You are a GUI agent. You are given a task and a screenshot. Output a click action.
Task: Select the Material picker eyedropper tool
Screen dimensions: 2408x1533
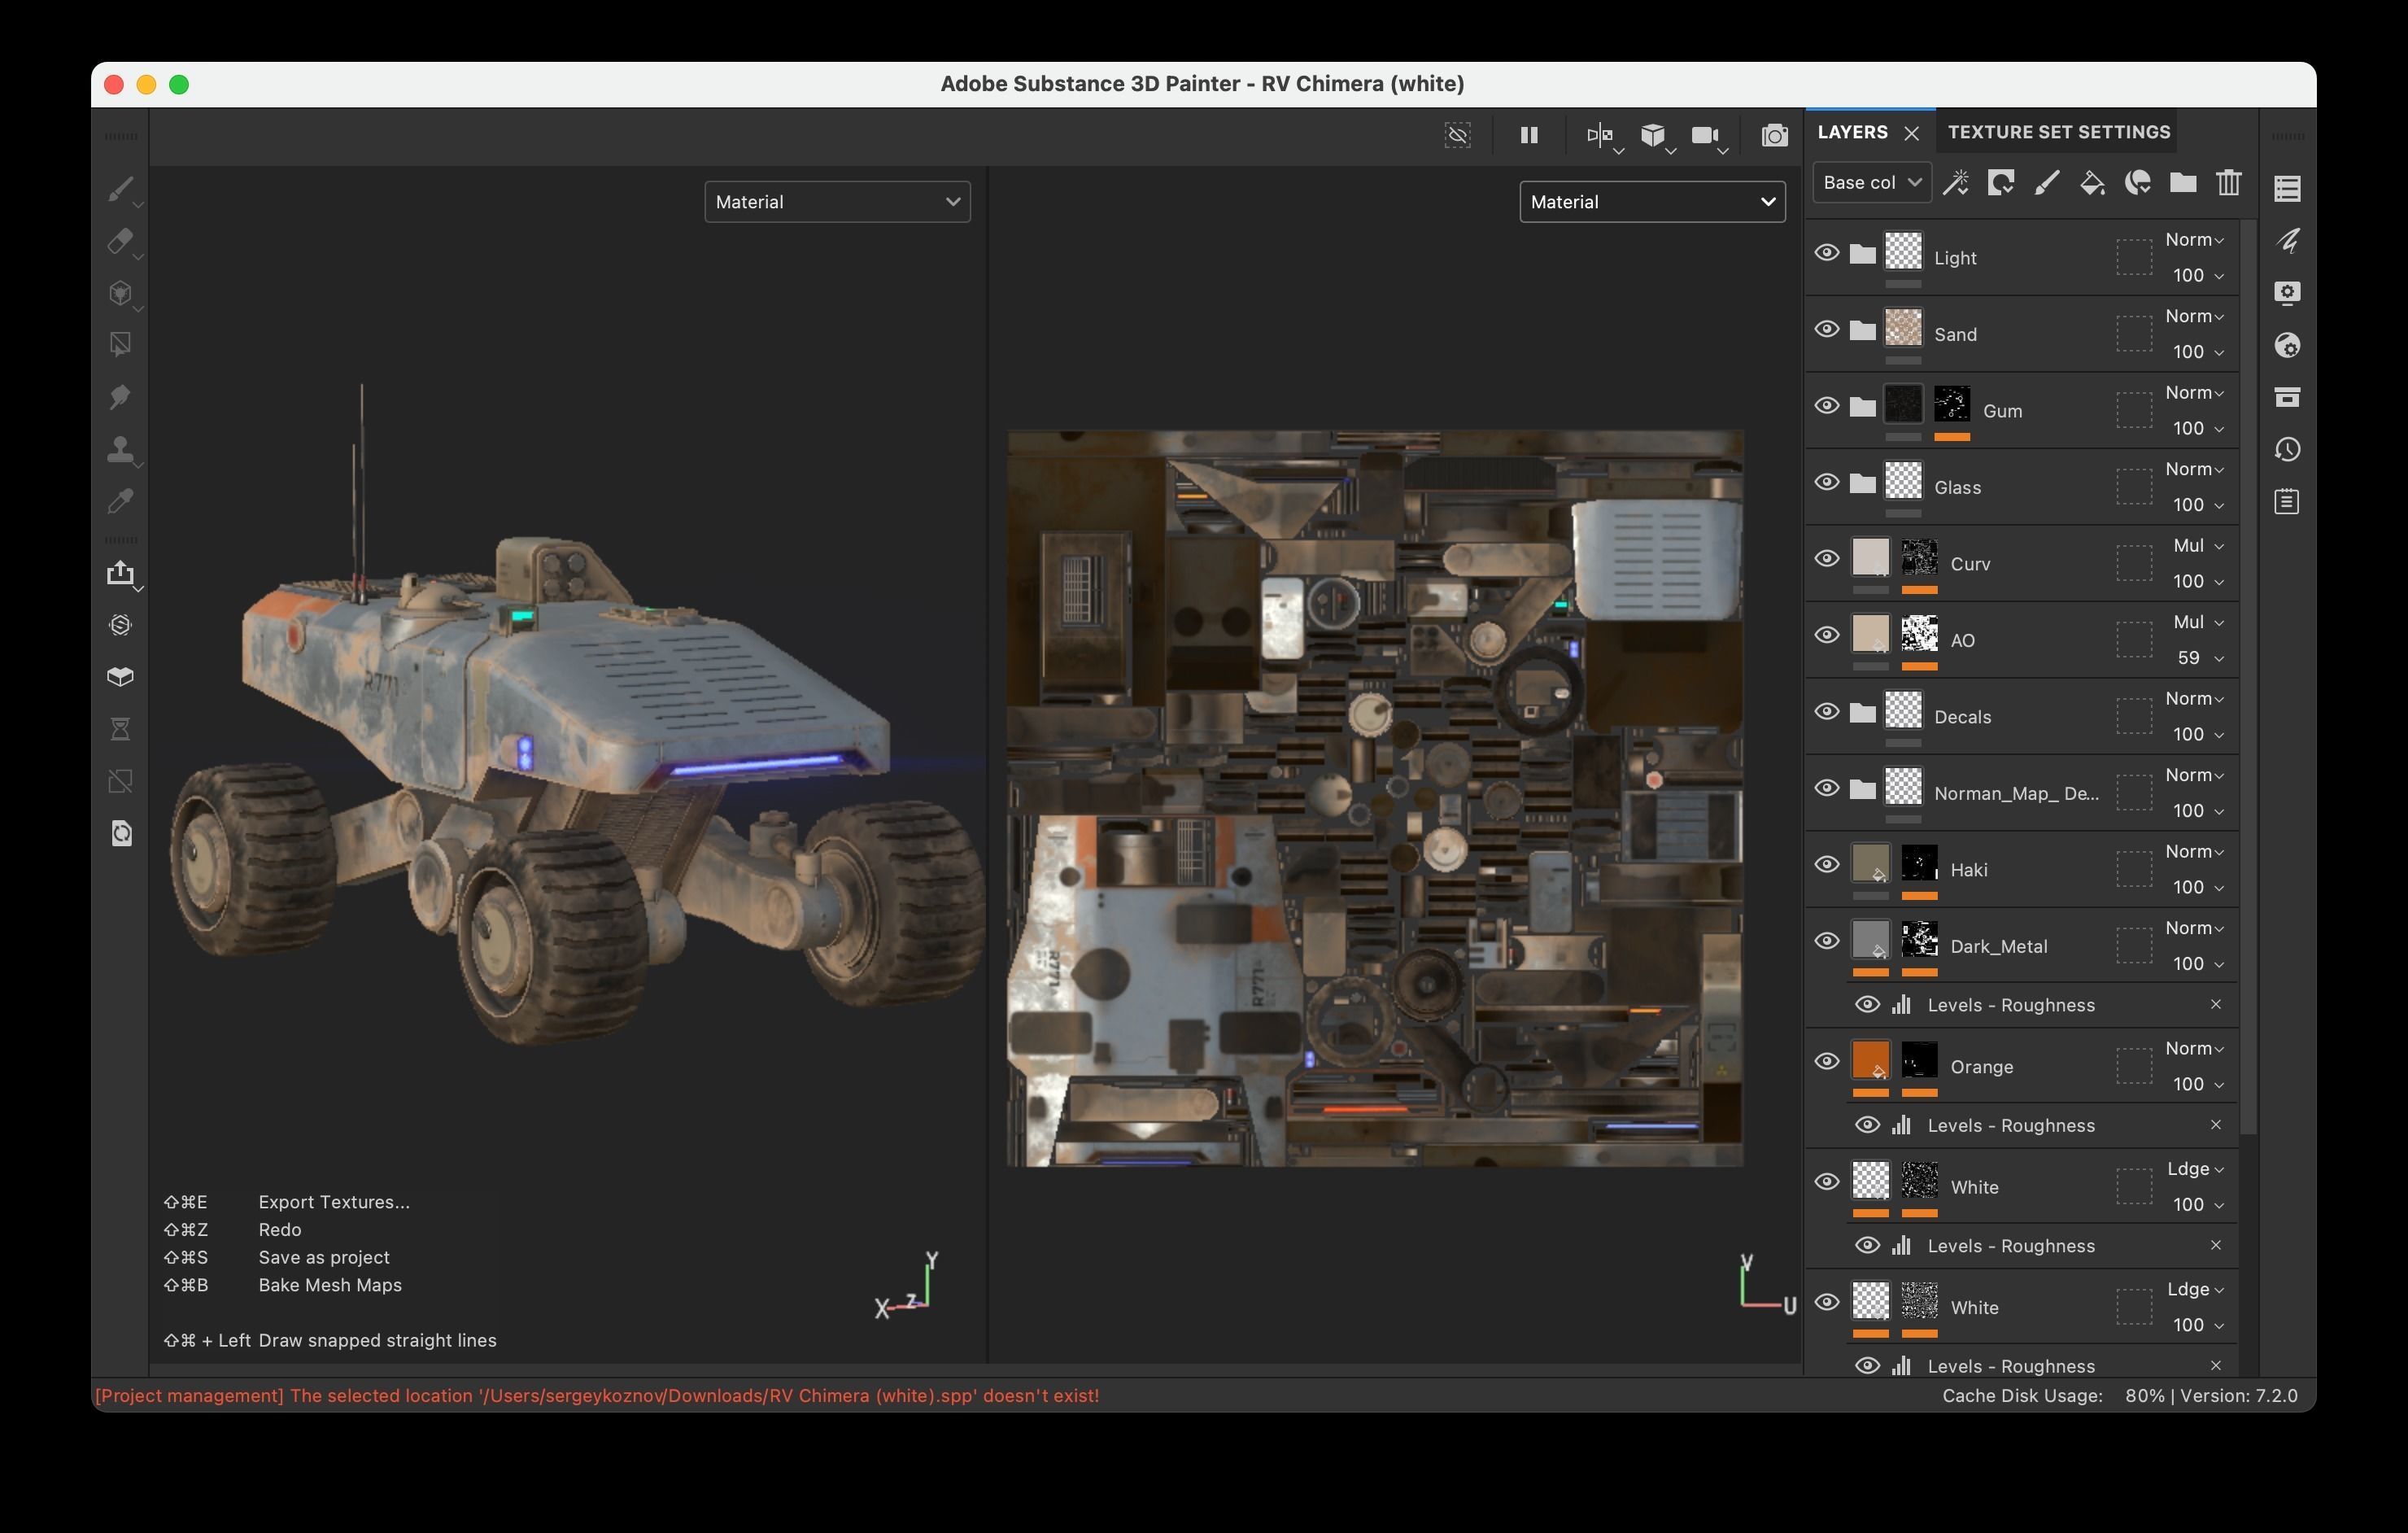click(120, 500)
